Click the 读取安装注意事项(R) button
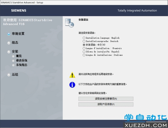 coord(106,99)
